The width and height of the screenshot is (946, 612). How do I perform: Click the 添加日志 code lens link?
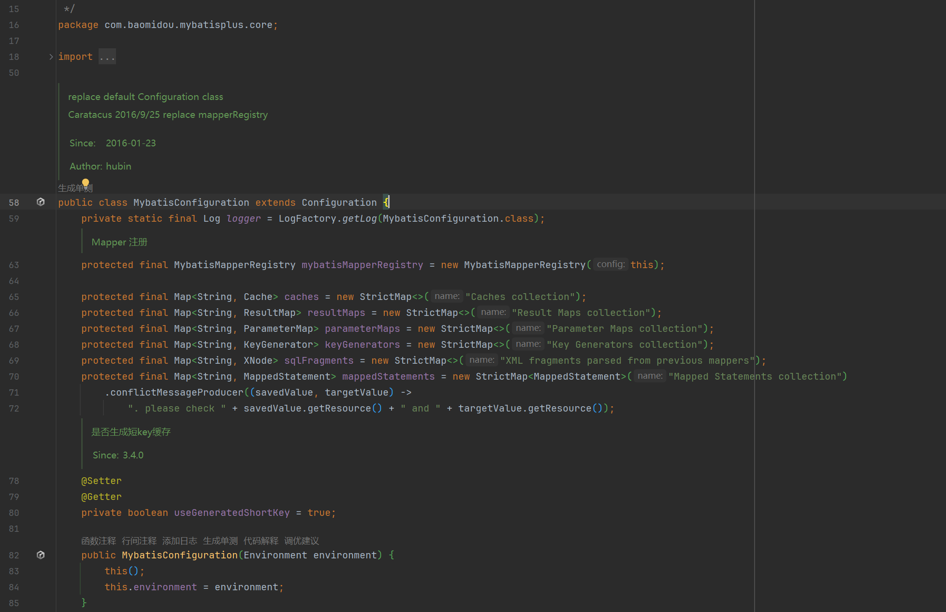pyautogui.click(x=180, y=541)
